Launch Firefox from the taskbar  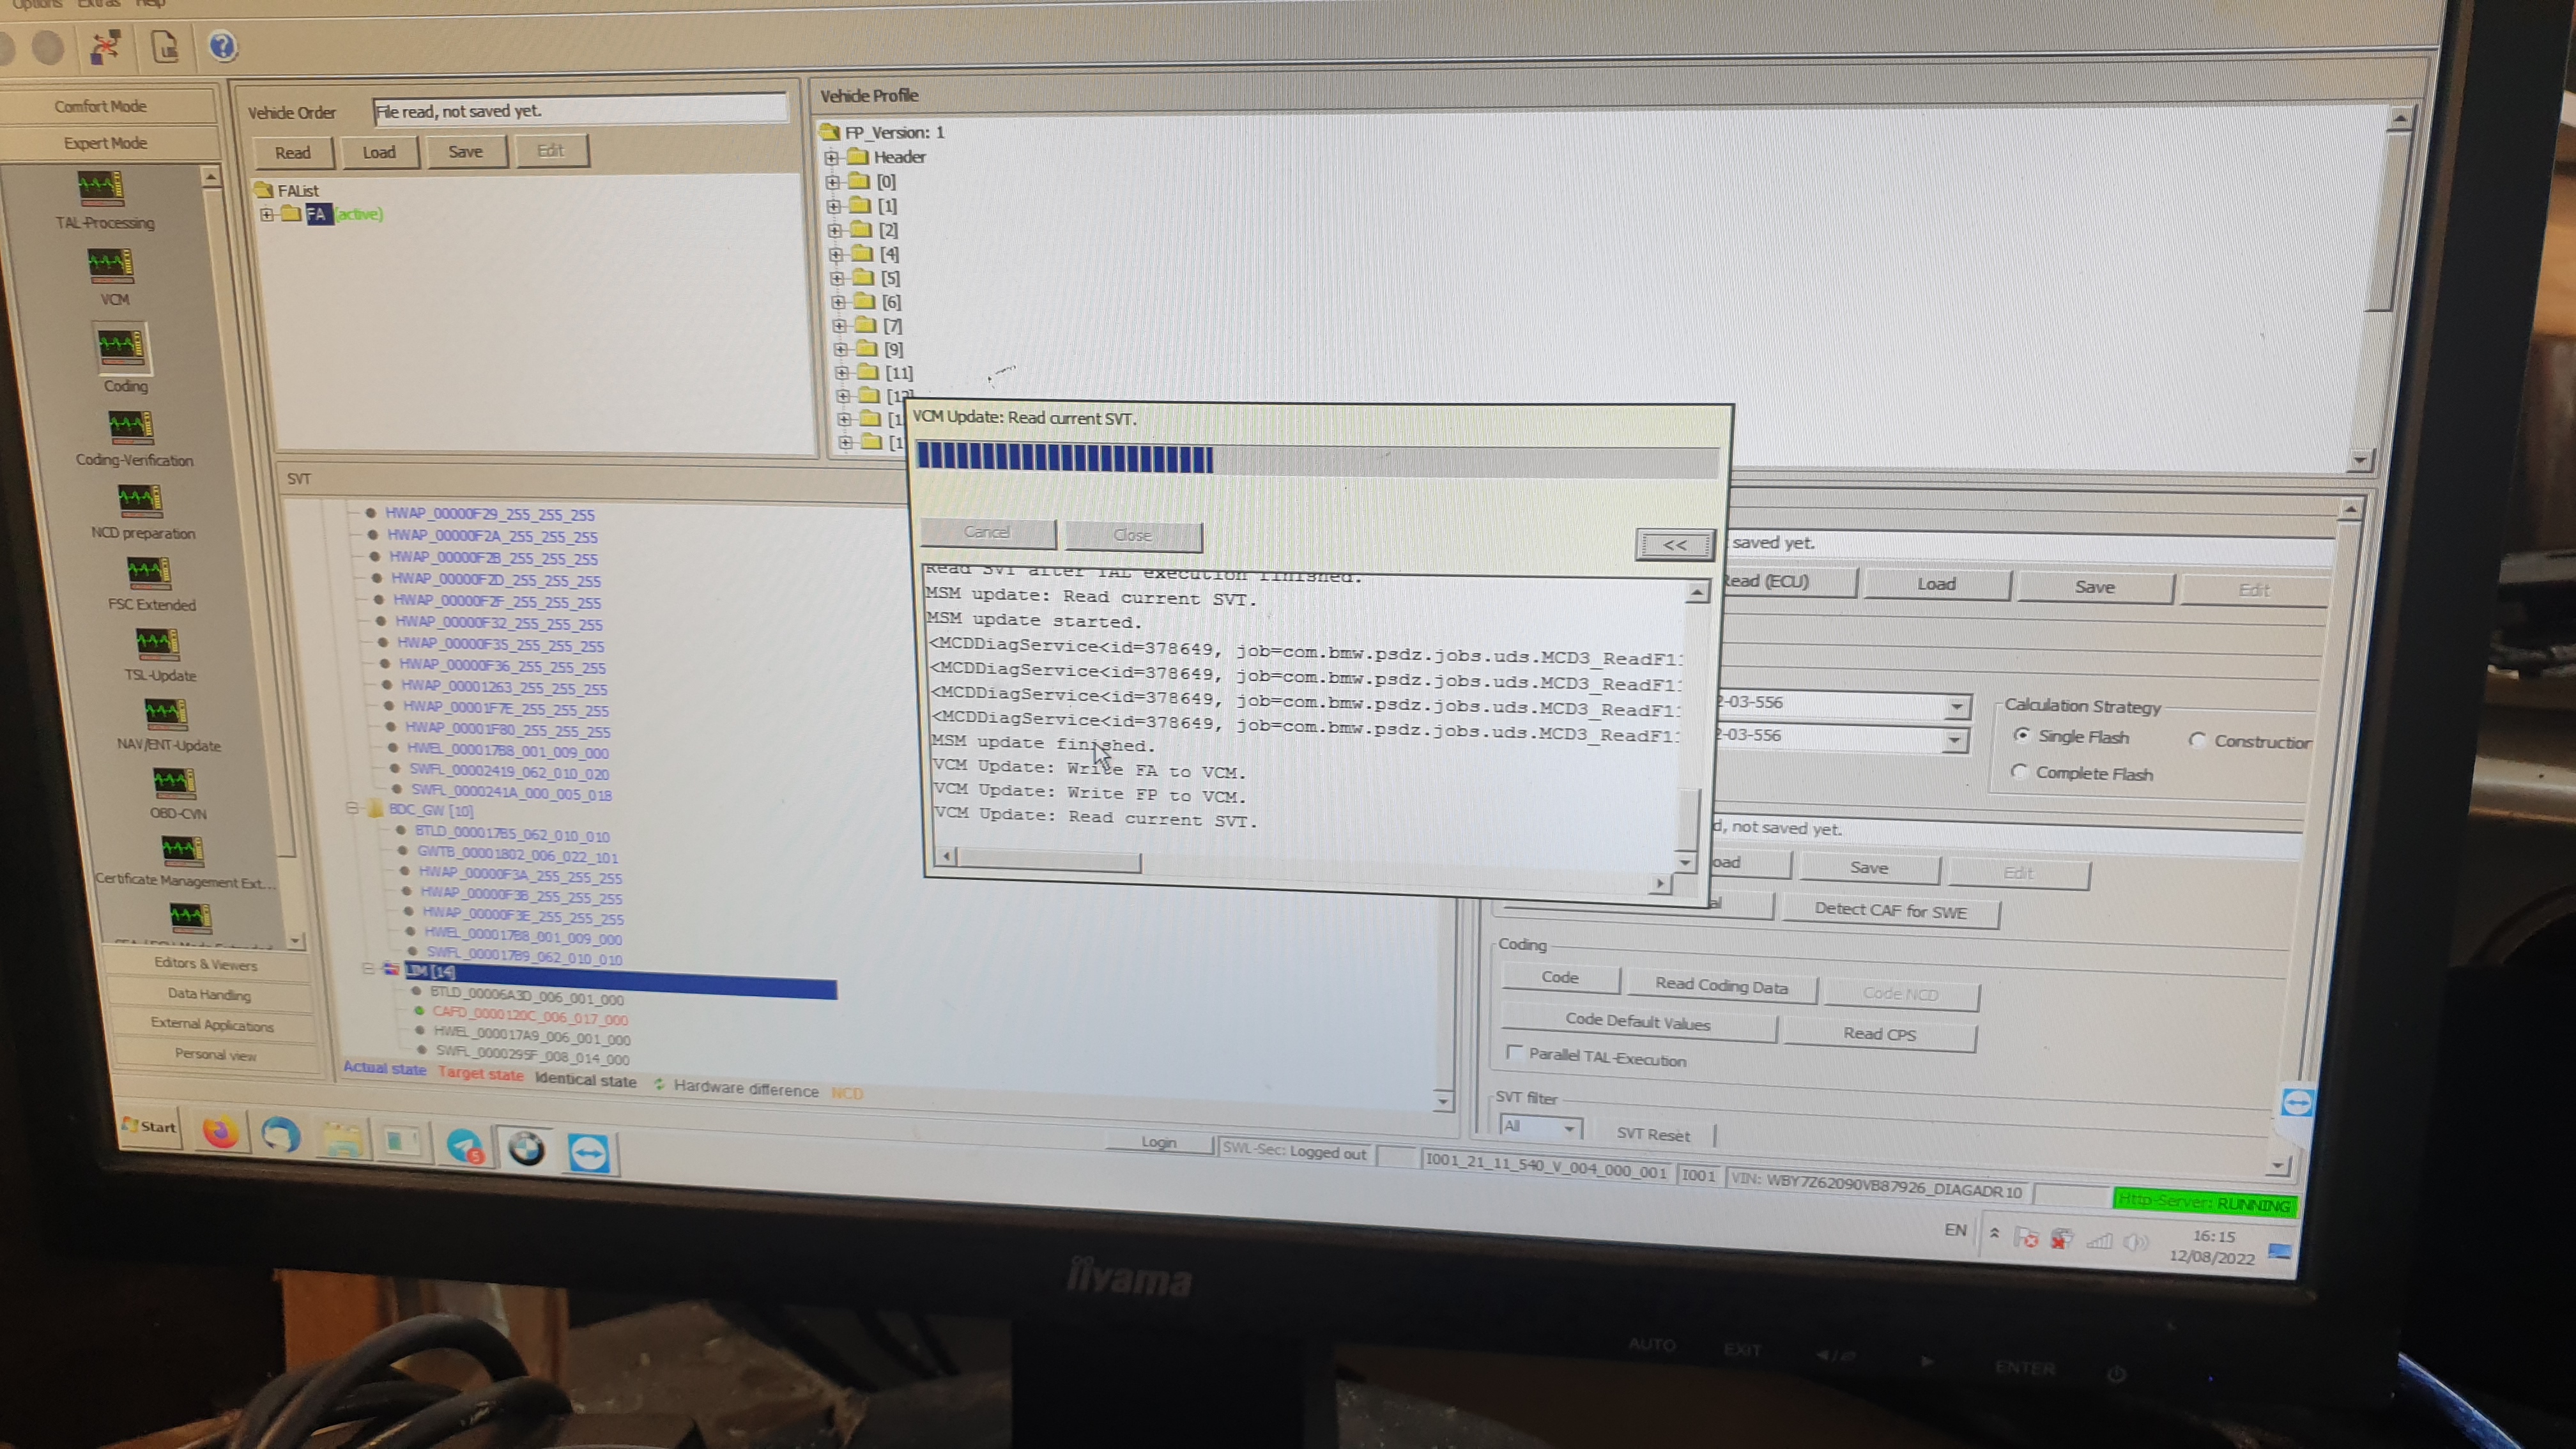point(220,1132)
